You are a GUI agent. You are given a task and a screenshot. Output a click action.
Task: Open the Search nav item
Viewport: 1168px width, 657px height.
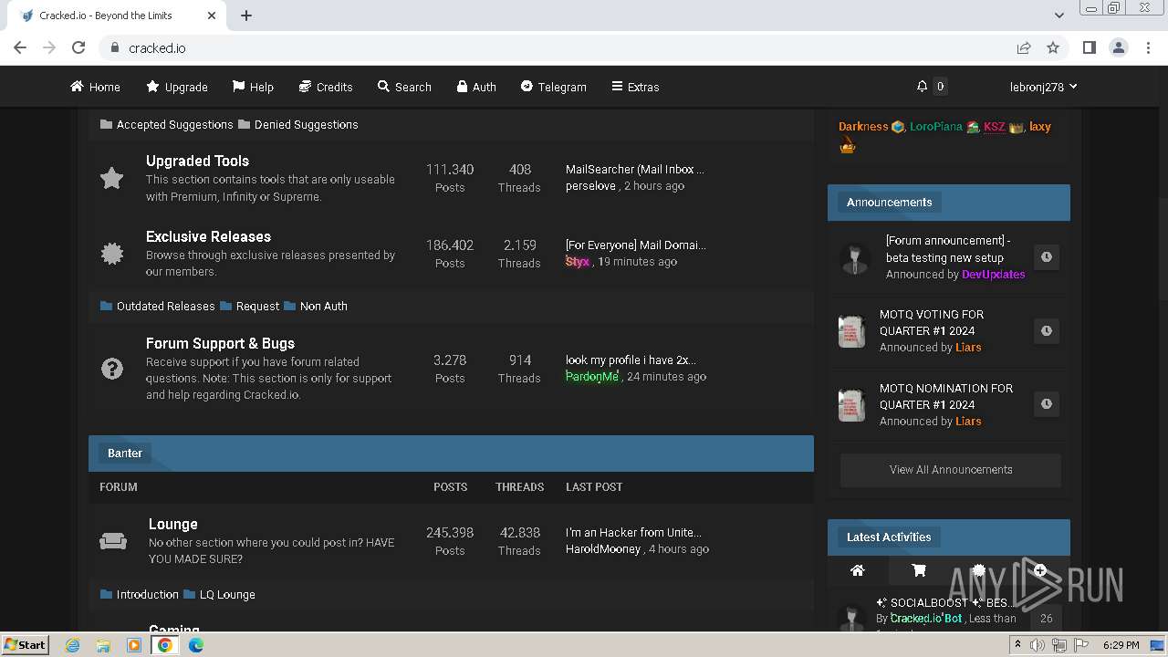(404, 87)
